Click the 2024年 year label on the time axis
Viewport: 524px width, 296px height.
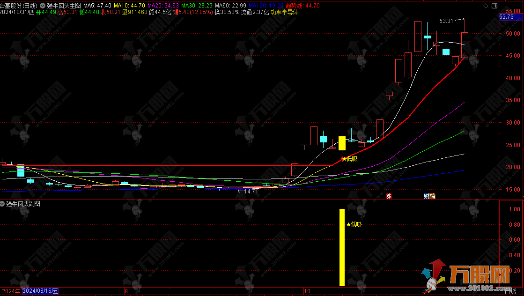coord(11,291)
